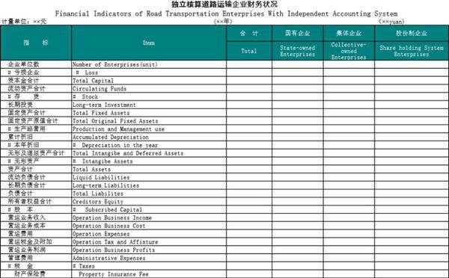Select the 'Property Insurance Fee' cell
Viewport: 449px width, 278px height.
[x=149, y=274]
